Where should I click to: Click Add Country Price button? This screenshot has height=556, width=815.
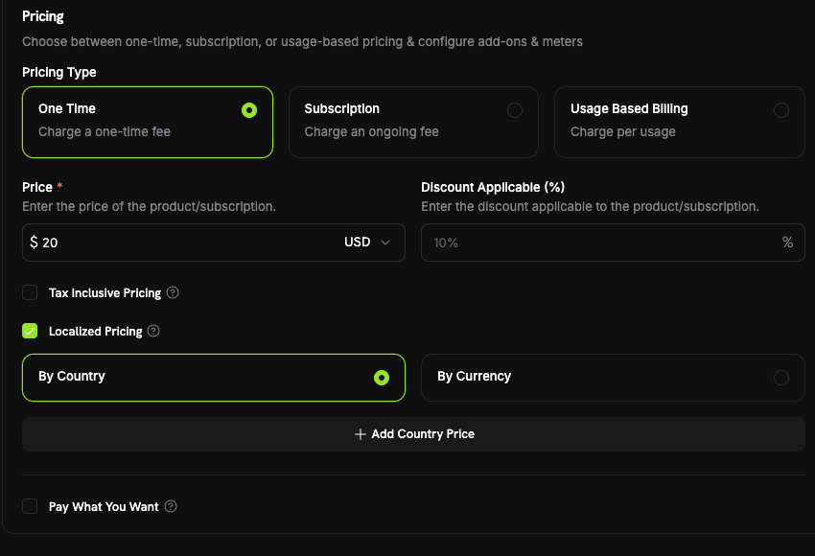(413, 434)
